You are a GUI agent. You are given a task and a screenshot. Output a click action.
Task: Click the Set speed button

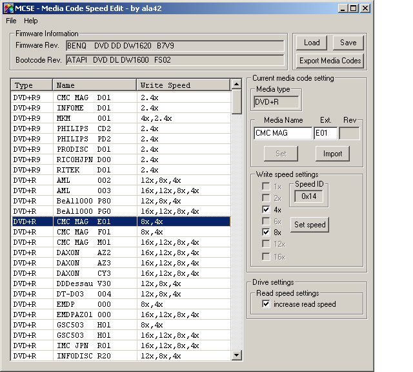tap(310, 225)
